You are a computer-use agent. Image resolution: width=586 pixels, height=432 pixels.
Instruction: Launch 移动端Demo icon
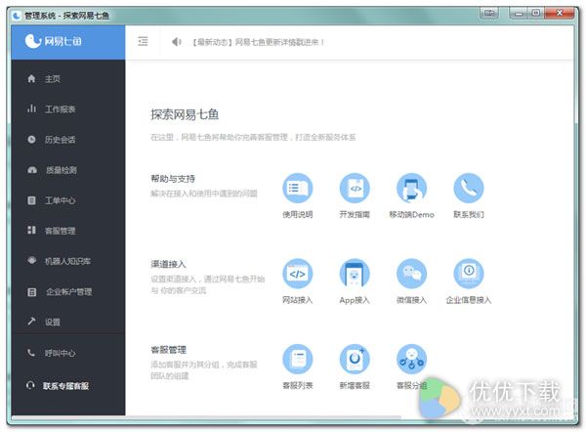pyautogui.click(x=411, y=188)
